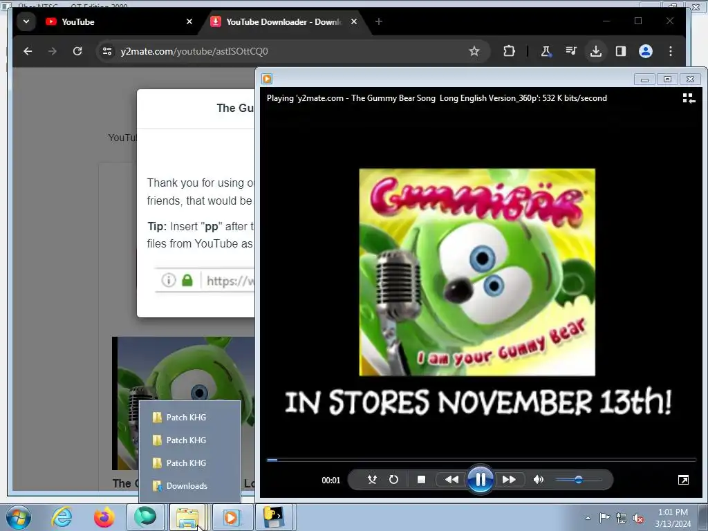This screenshot has width=708, height=531.
Task: Select the YouTube Downloader tab
Action: pos(284,21)
